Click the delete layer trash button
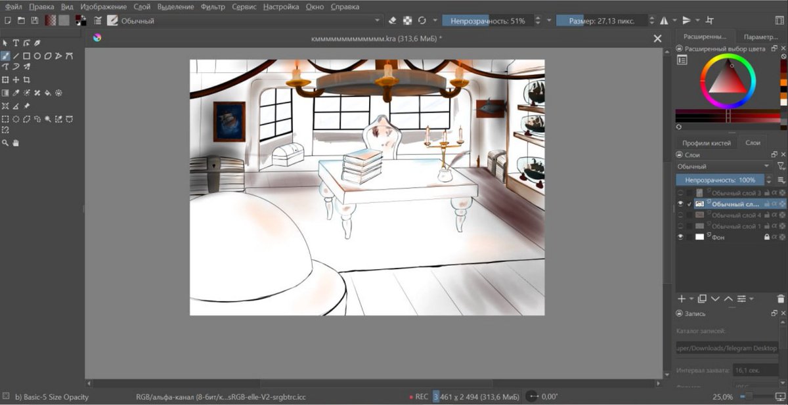Screen dimensions: 788x405 point(780,299)
